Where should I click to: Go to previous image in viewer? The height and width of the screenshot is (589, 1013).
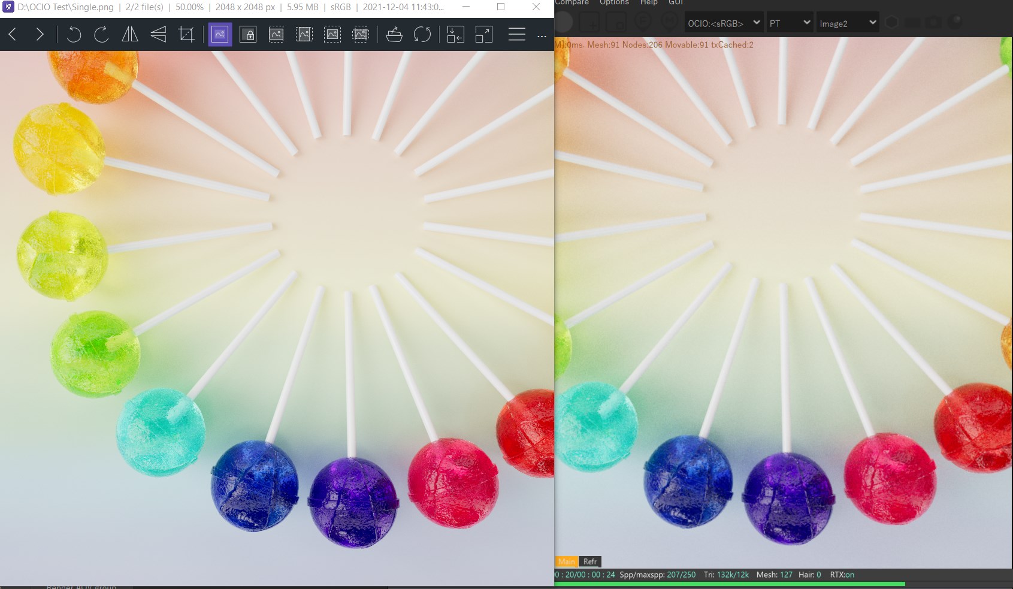[13, 35]
